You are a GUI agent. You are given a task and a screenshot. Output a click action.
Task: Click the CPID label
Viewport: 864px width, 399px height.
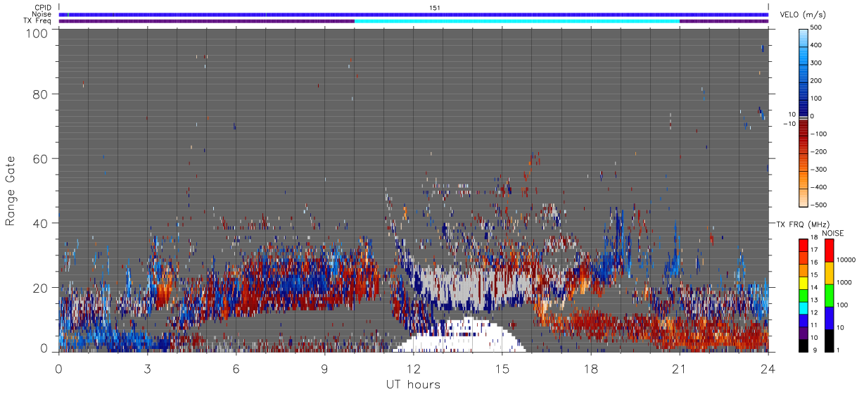43,8
